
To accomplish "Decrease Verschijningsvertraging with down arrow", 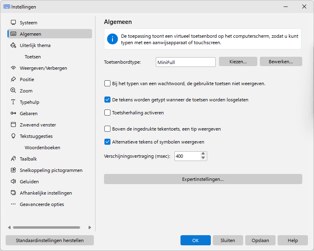I will pyautogui.click(x=203, y=158).
